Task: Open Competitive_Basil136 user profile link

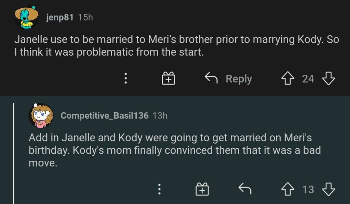Action: [105, 116]
